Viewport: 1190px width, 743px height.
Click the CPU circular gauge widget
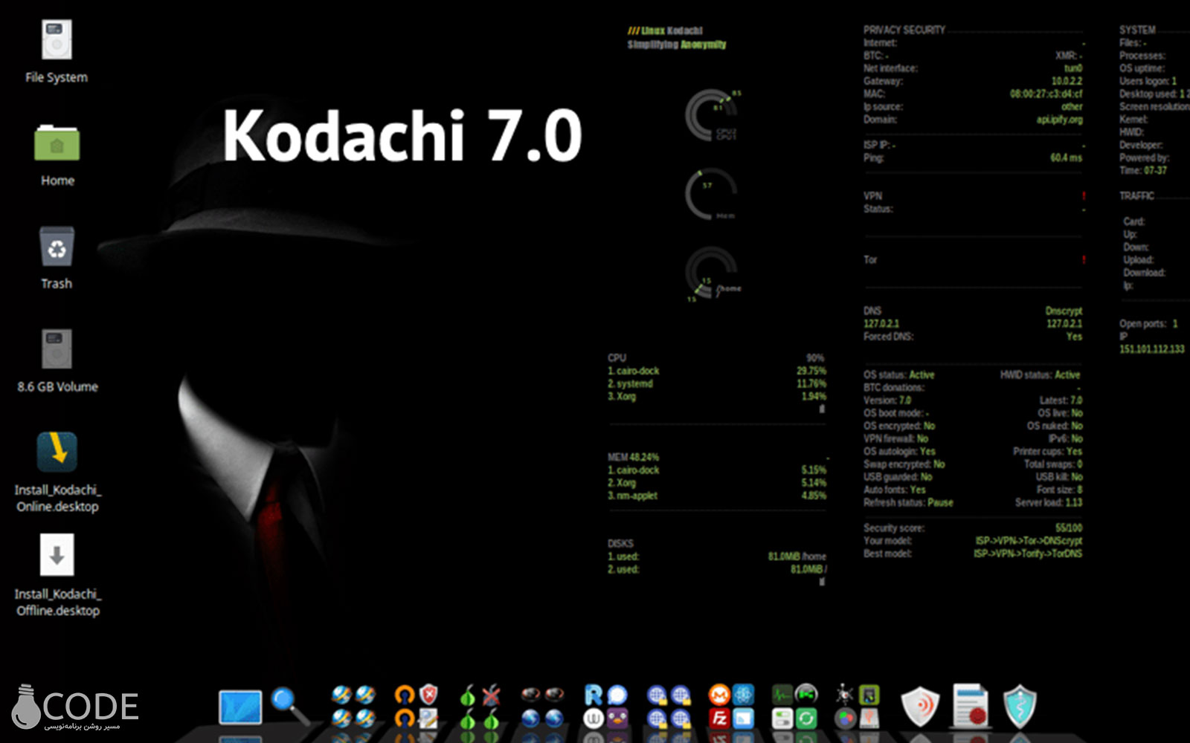[x=712, y=116]
